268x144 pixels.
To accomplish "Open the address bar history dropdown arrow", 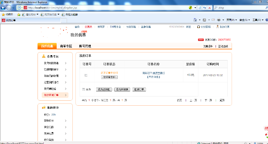I will click(195, 8).
